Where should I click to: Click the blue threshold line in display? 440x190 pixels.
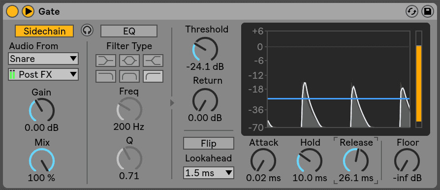click(339, 99)
